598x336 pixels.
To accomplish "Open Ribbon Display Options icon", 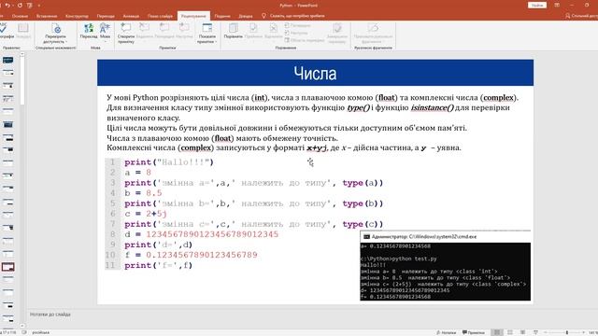I will (x=557, y=5).
